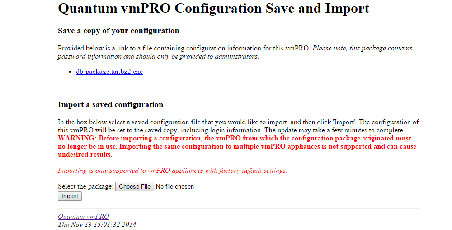Click 'Save a copy of your configuration' heading
This screenshot has height=230, width=452.
118,31
